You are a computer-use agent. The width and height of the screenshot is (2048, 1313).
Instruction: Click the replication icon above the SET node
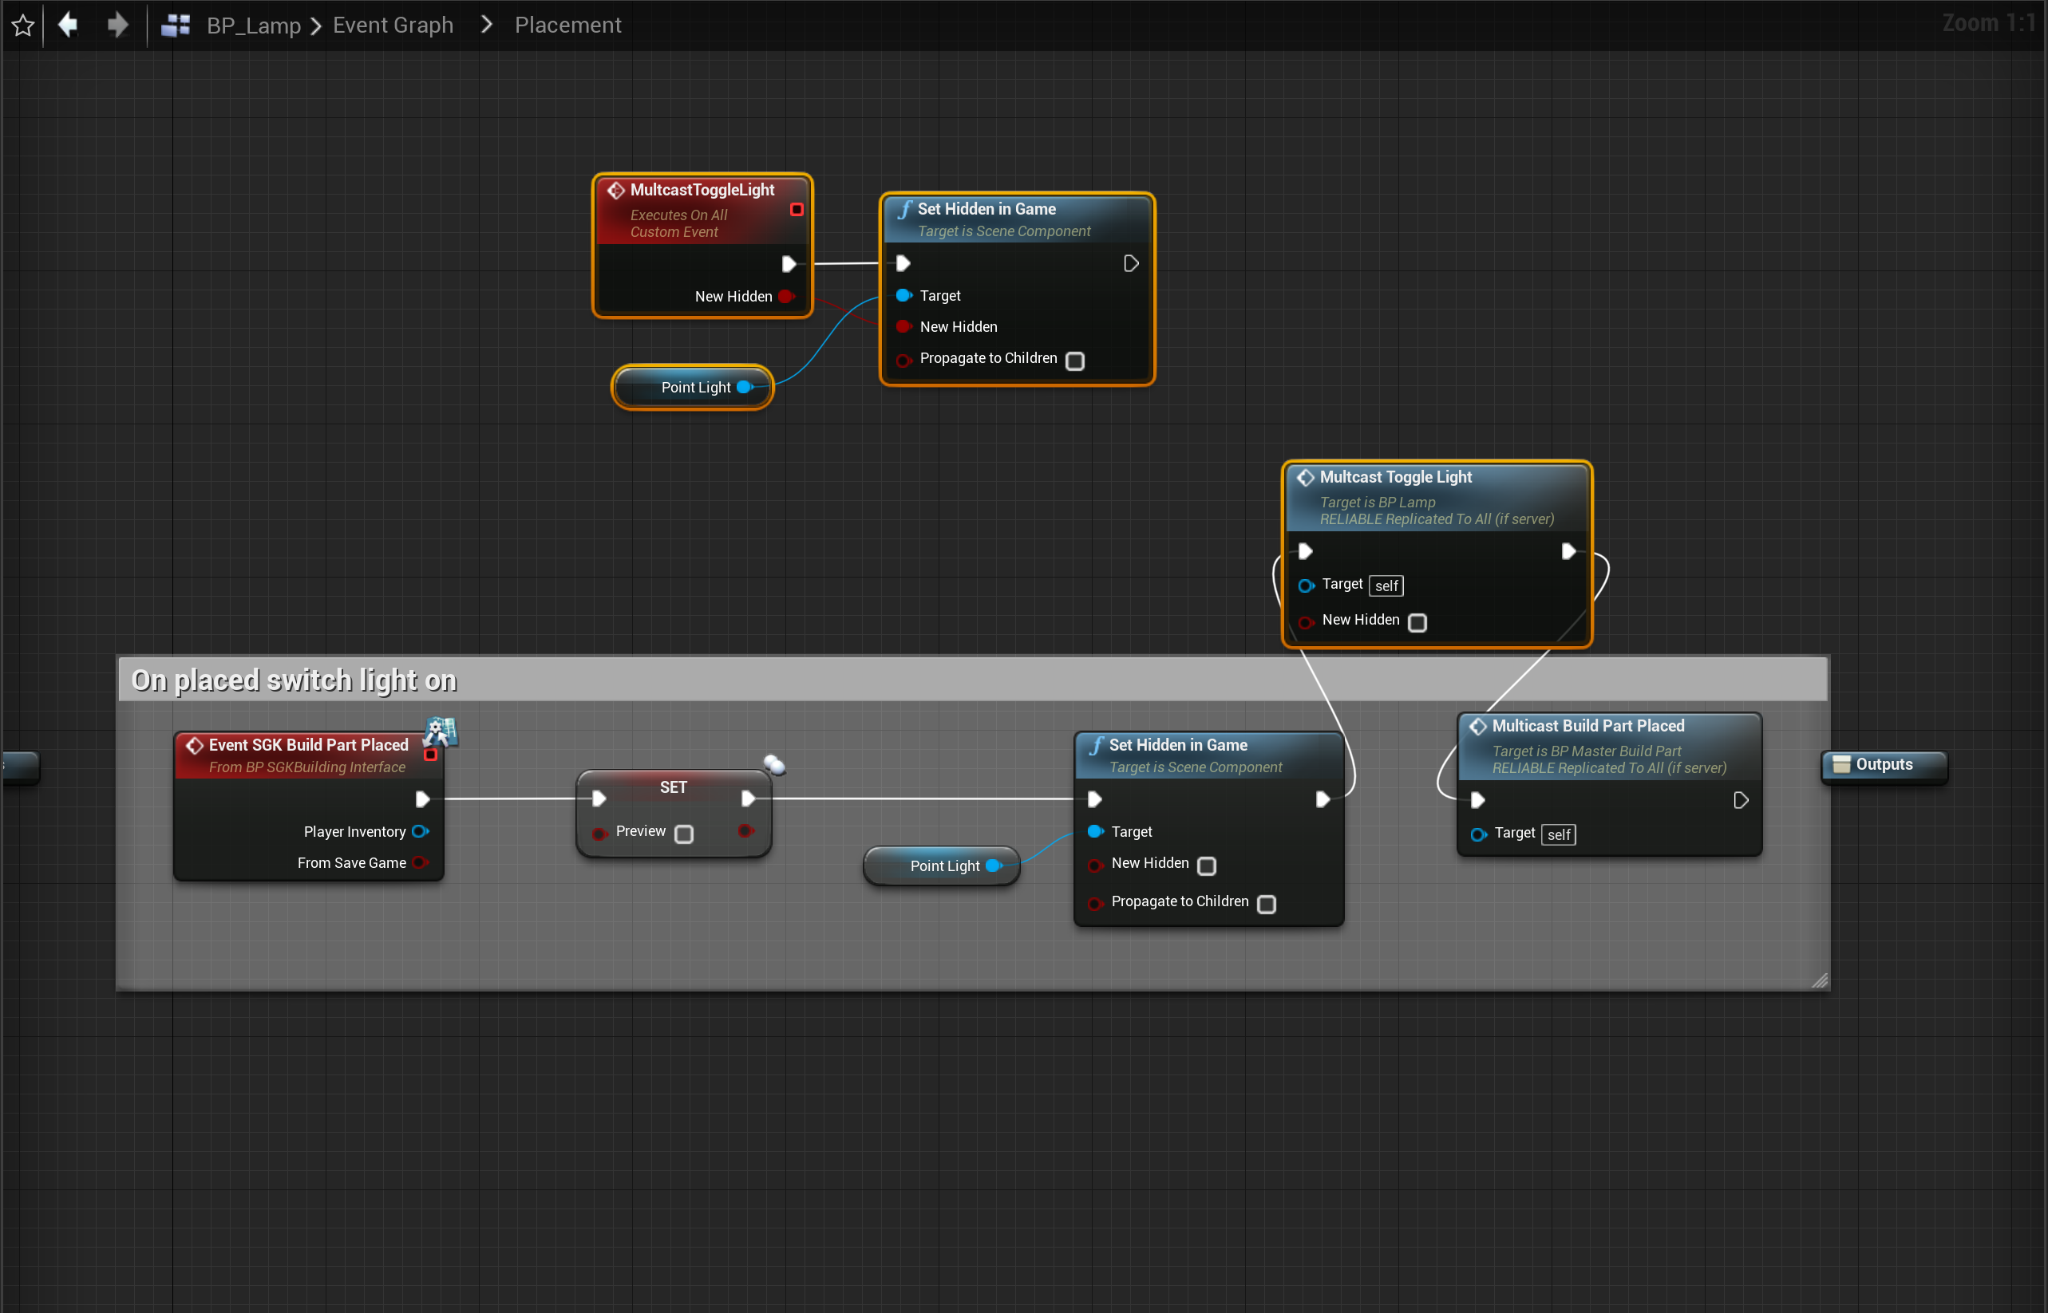point(773,764)
